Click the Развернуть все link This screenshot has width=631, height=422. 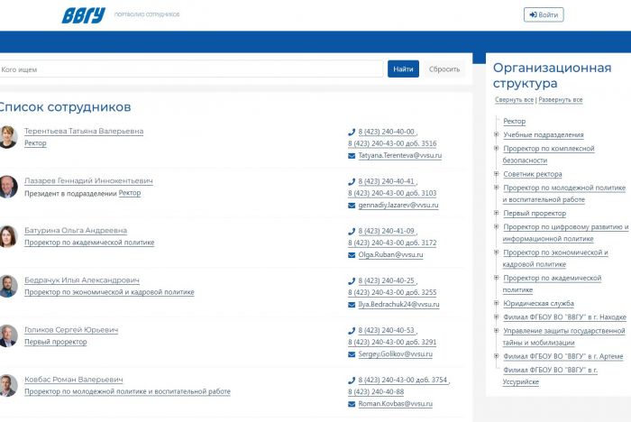(x=561, y=99)
